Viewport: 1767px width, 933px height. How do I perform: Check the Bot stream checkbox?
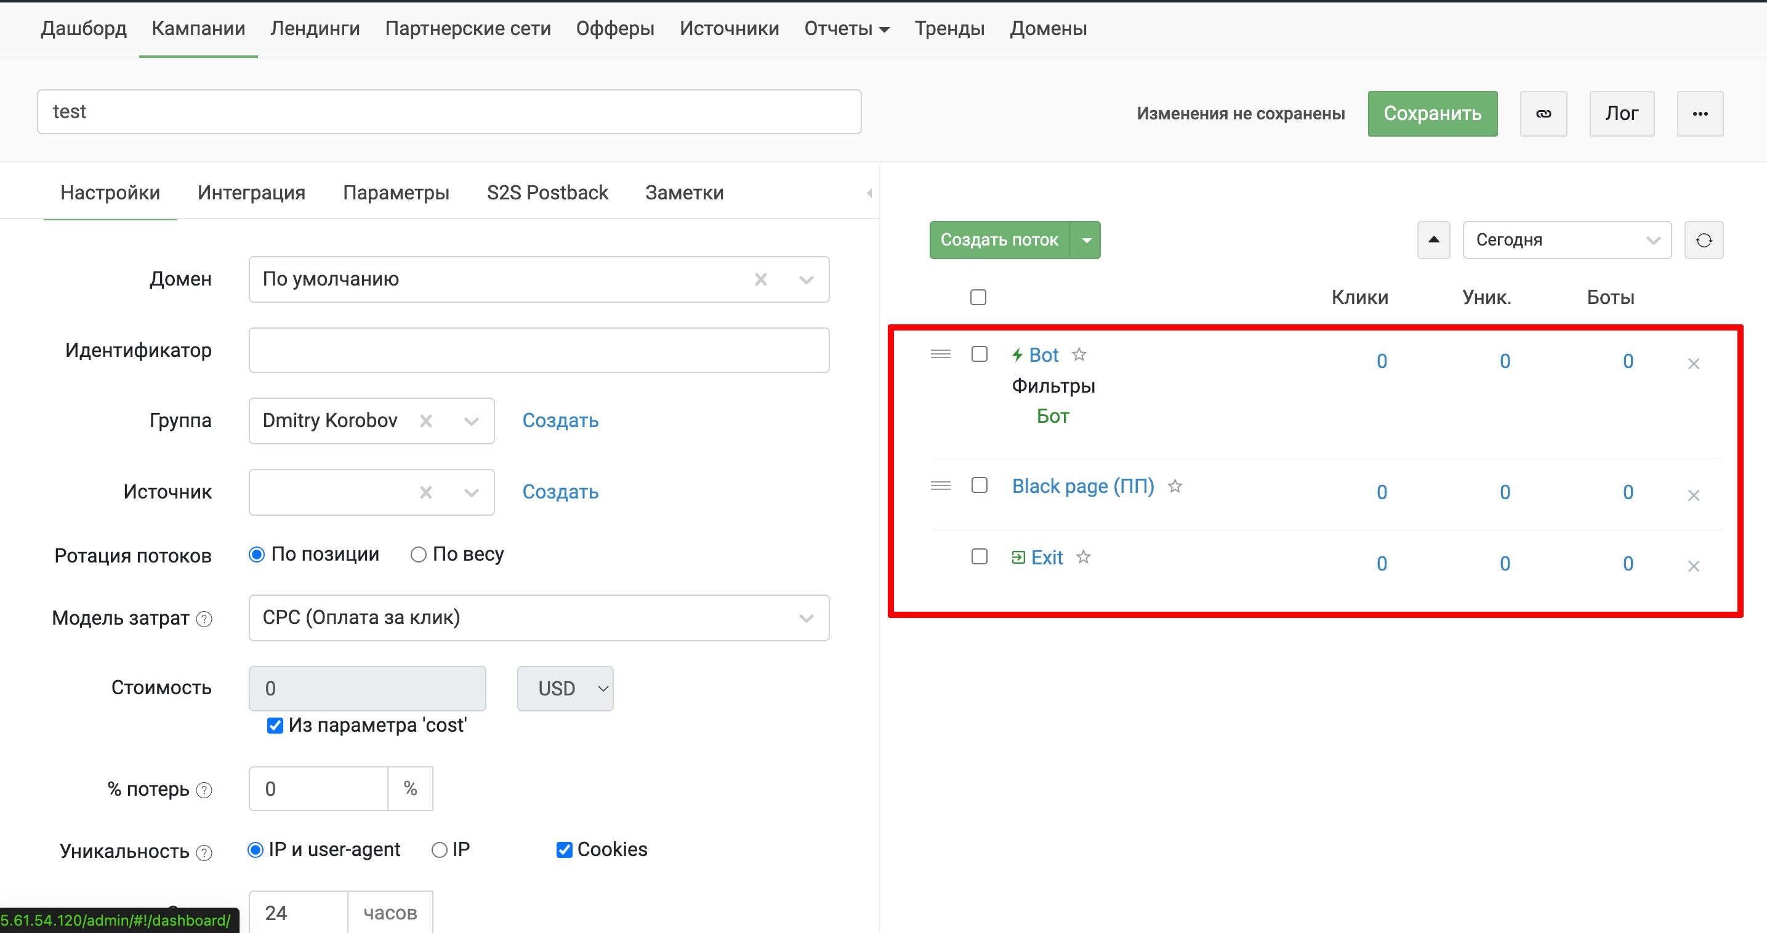click(980, 354)
